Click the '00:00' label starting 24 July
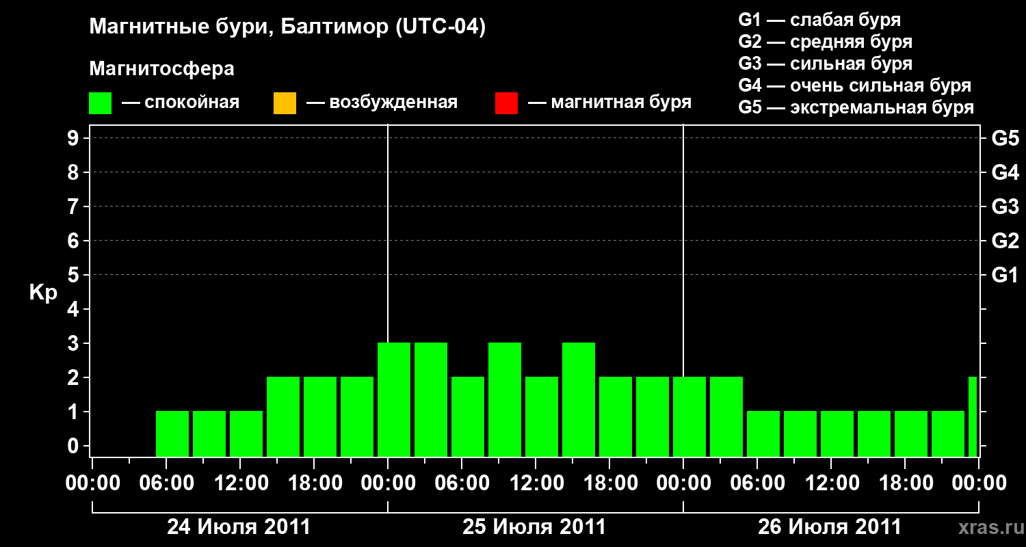Image resolution: width=1026 pixels, height=547 pixels. (92, 483)
